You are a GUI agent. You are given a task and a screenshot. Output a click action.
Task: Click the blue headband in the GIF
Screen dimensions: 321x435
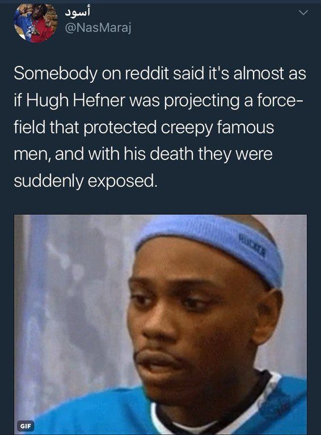tap(214, 243)
